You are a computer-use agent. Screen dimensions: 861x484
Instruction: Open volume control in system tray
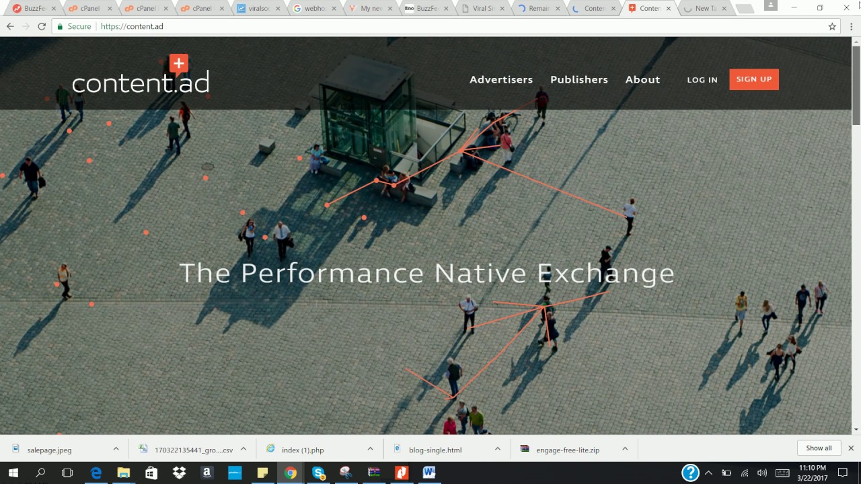(x=761, y=473)
